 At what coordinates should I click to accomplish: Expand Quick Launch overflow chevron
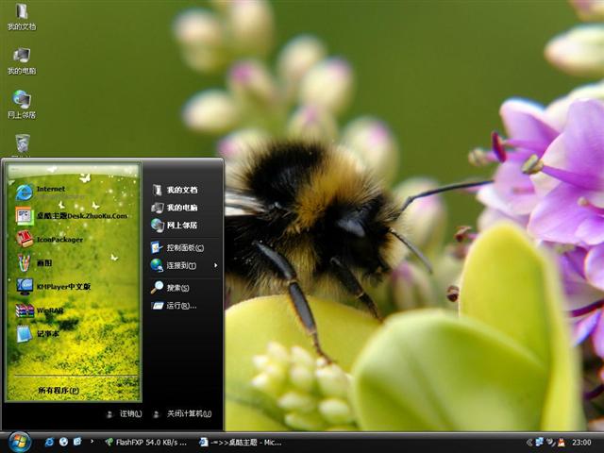point(92,441)
